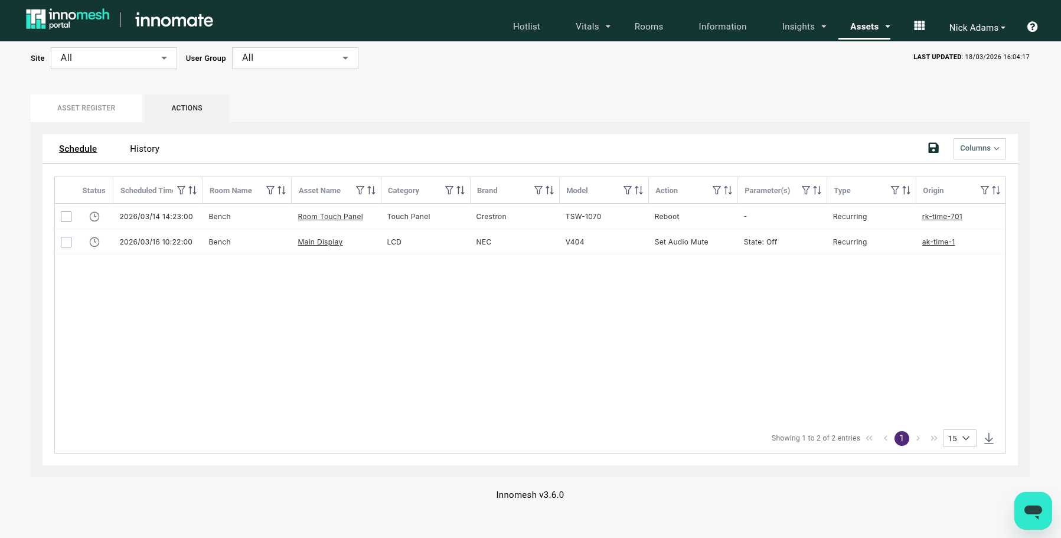Switch to the History sub-tab
This screenshot has height=538, width=1061.
click(145, 149)
